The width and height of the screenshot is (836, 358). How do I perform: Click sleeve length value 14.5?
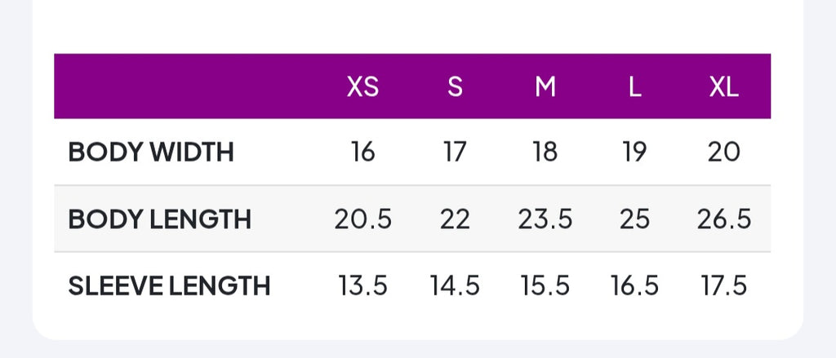455,286
